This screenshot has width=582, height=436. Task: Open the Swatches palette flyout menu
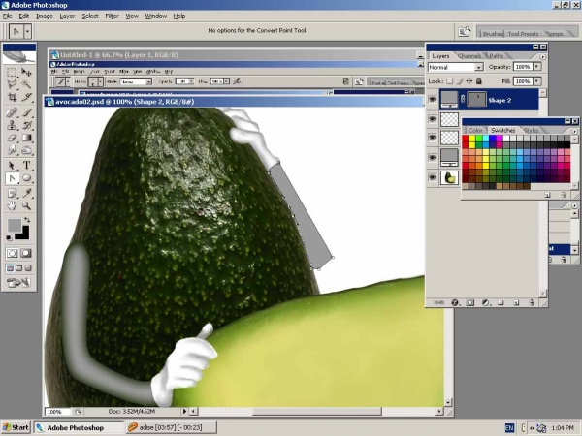[x=574, y=131]
